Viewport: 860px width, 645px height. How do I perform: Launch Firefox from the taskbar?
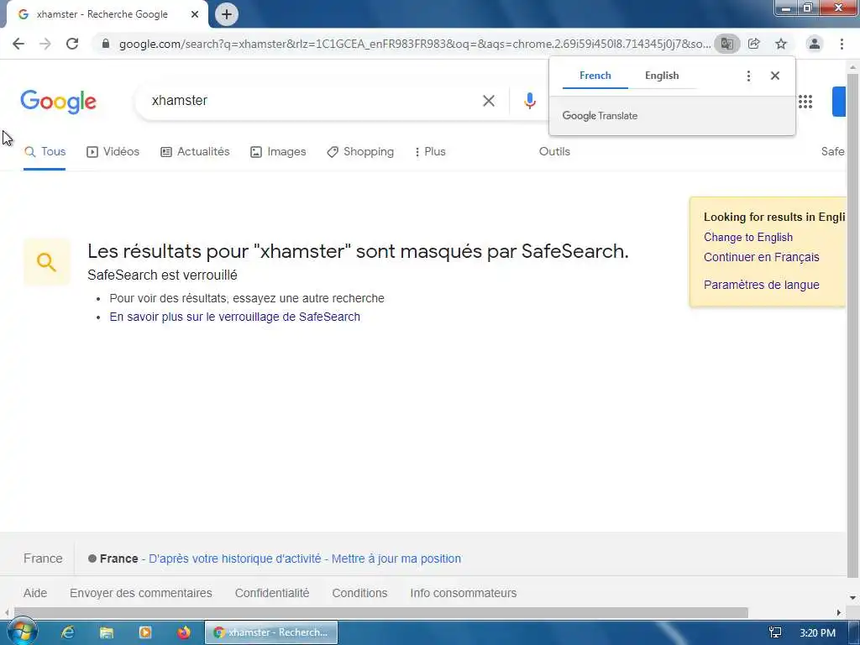(x=184, y=633)
